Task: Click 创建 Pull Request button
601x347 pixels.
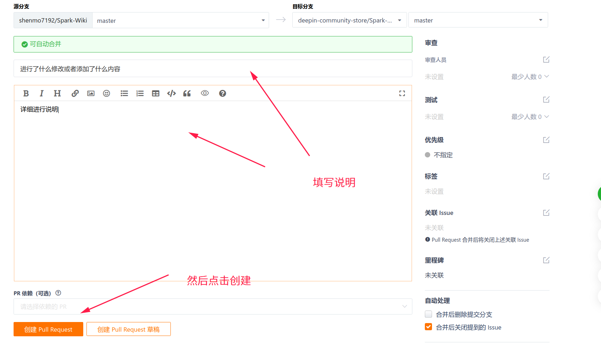Action: (48, 329)
